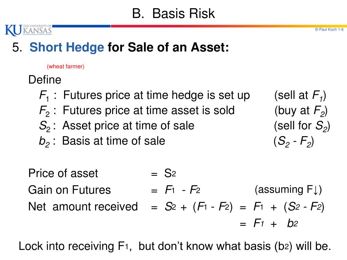Click the '© Paul Koch 1-6' credit
Viewport: 347px width, 260px height.
(x=329, y=29)
